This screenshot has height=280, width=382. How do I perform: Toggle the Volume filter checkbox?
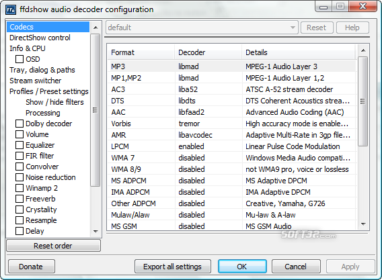coord(20,134)
